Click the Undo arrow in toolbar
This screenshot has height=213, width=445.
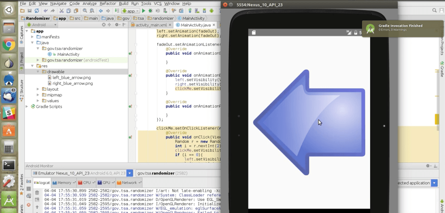(x=46, y=11)
